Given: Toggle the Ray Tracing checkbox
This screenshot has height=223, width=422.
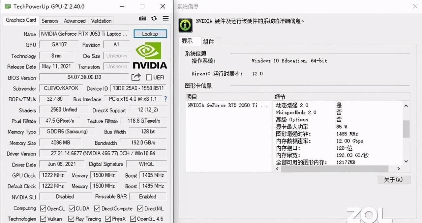Looking at the screenshot, I should click(x=71, y=219).
